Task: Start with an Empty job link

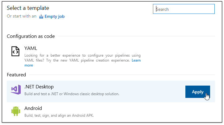Action: (54, 17)
